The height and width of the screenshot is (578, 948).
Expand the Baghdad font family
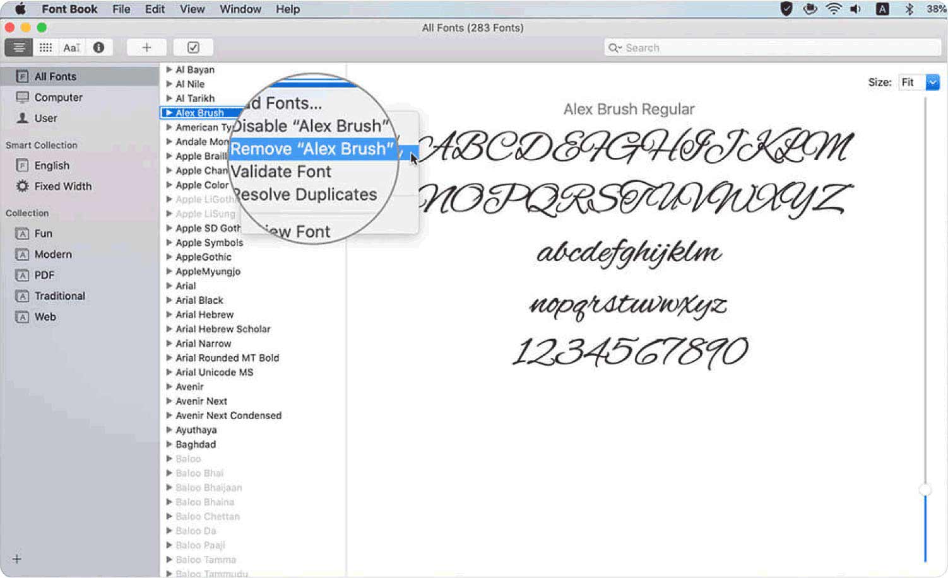coord(169,444)
